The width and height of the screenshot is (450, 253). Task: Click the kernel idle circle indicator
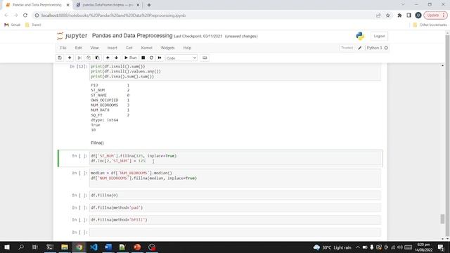(x=386, y=48)
